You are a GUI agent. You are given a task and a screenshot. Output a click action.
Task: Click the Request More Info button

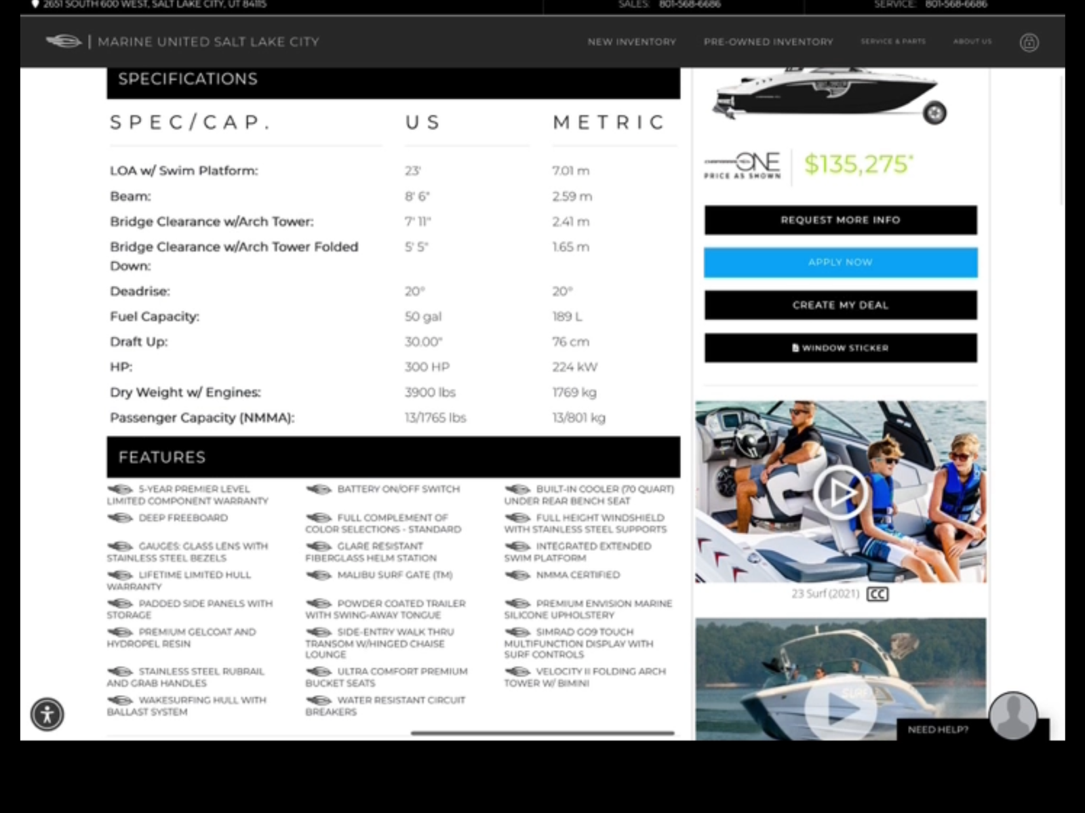(x=840, y=220)
